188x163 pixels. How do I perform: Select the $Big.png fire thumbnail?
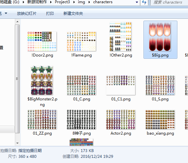160,36
